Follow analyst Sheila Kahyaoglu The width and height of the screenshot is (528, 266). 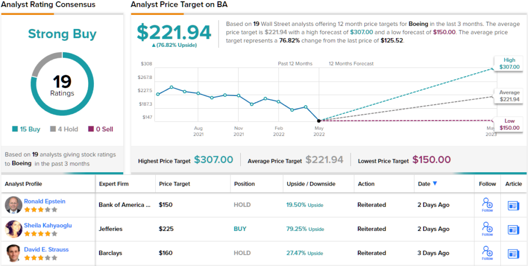[x=487, y=228]
